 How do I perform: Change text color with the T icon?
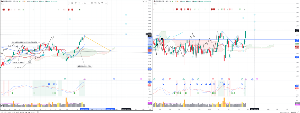[x=79, y=3]
